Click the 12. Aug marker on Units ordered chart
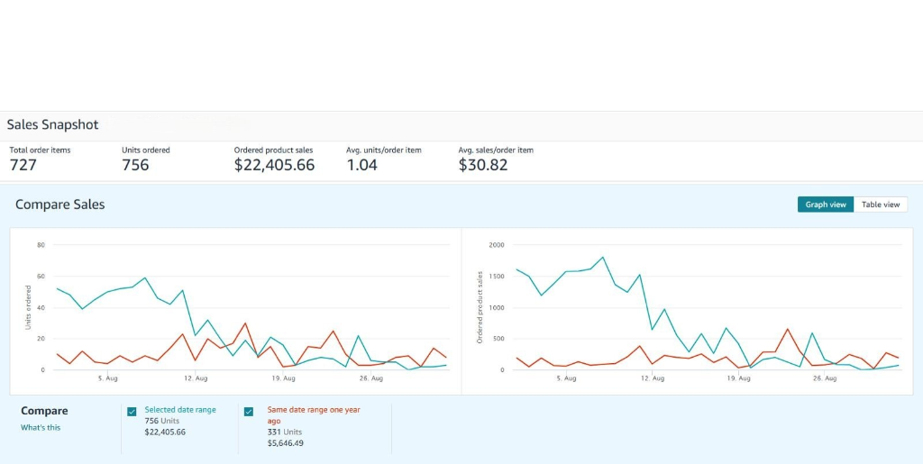 click(x=195, y=378)
